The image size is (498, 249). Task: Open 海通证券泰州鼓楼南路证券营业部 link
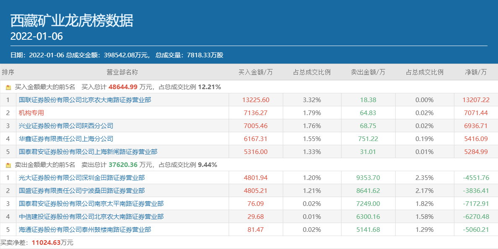tap(85, 230)
